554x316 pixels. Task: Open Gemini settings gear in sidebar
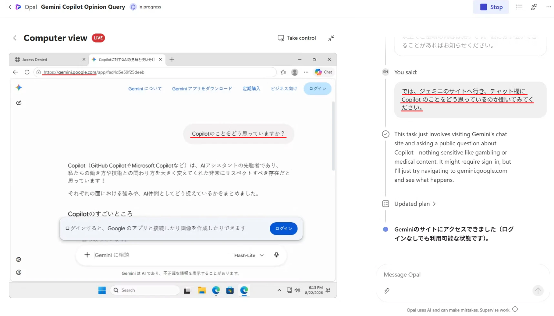click(19, 260)
